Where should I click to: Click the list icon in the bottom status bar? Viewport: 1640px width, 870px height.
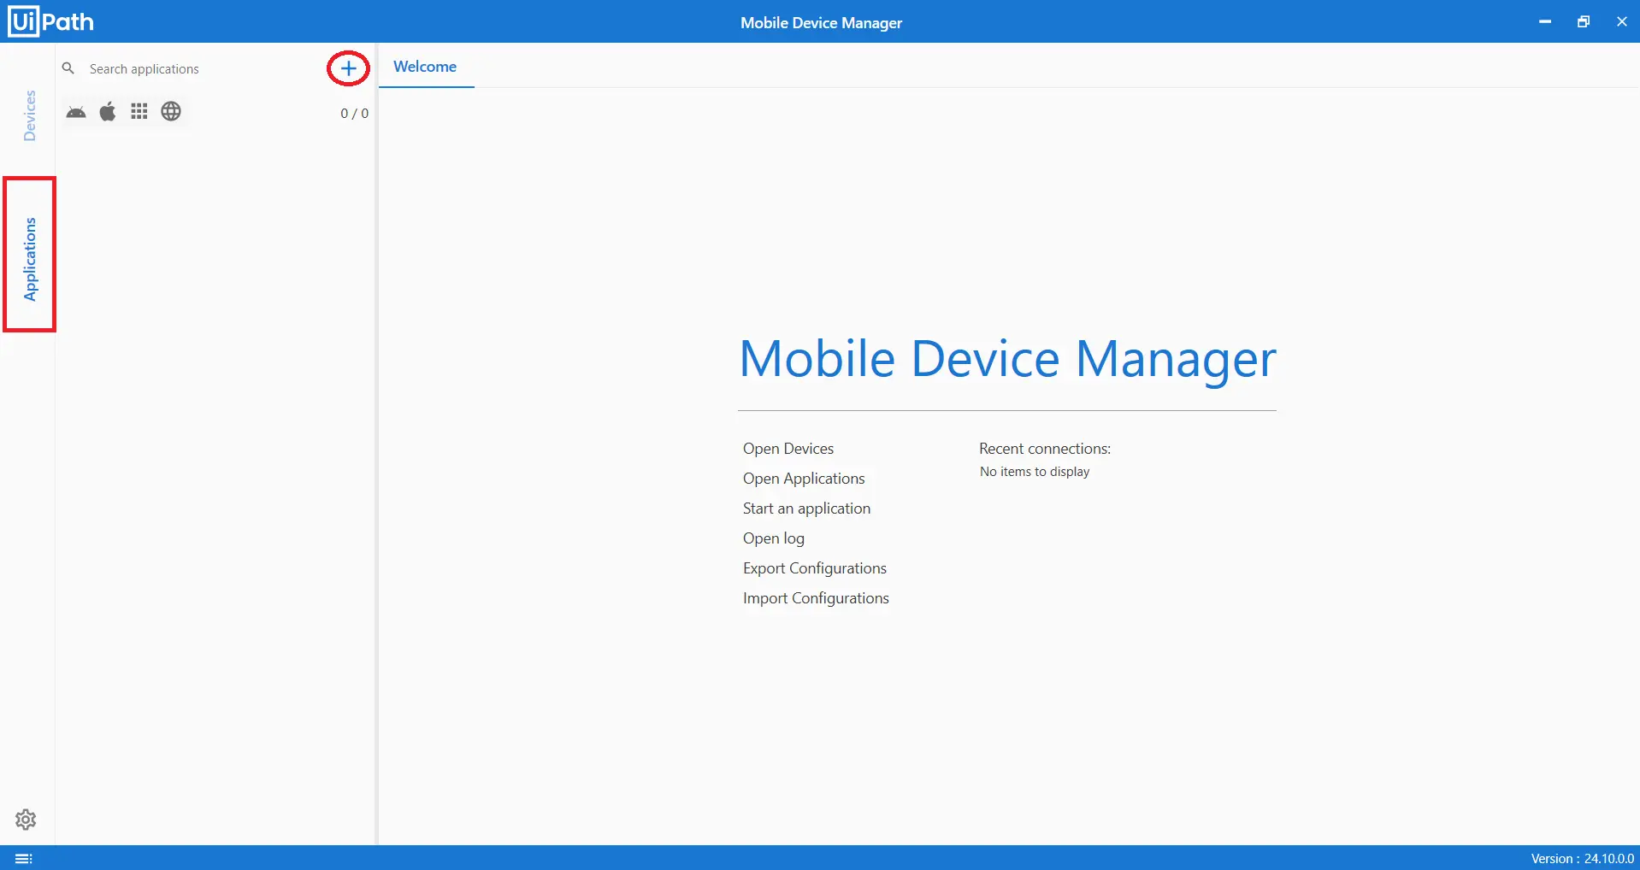(24, 858)
